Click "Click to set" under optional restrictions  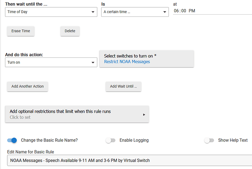[20, 117]
